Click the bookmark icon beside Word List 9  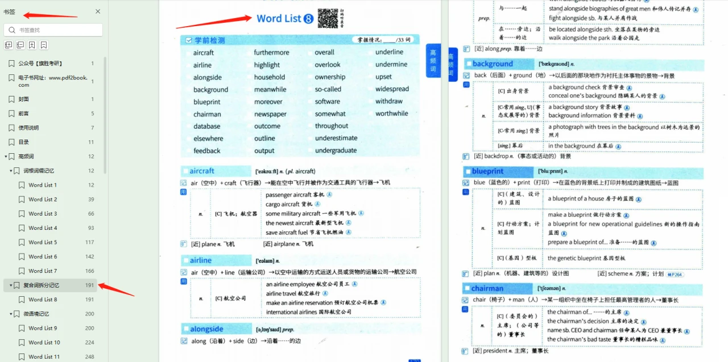tap(22, 328)
